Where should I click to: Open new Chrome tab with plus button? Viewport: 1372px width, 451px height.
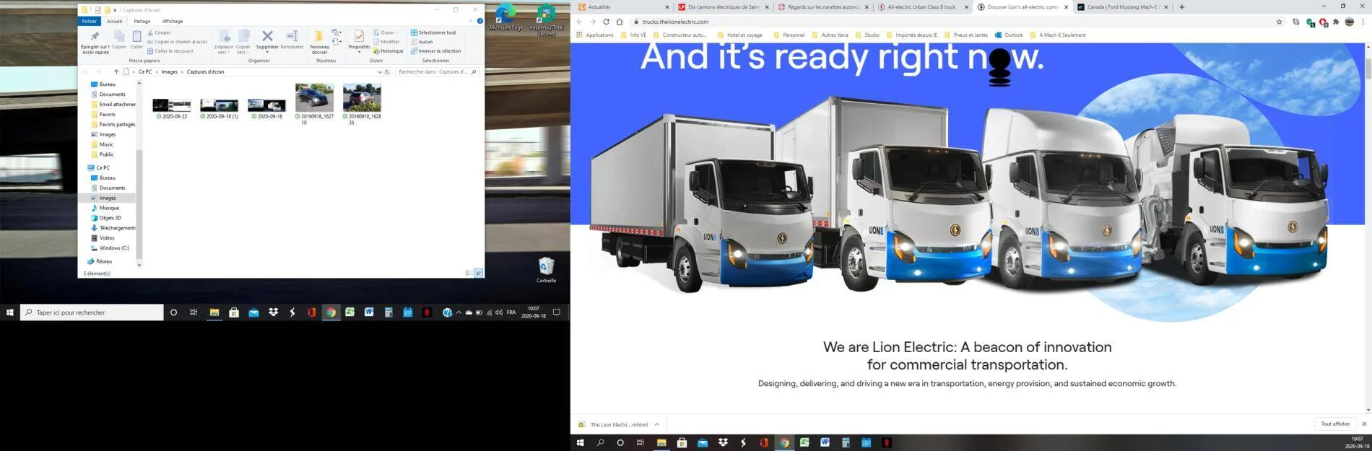coord(1182,7)
